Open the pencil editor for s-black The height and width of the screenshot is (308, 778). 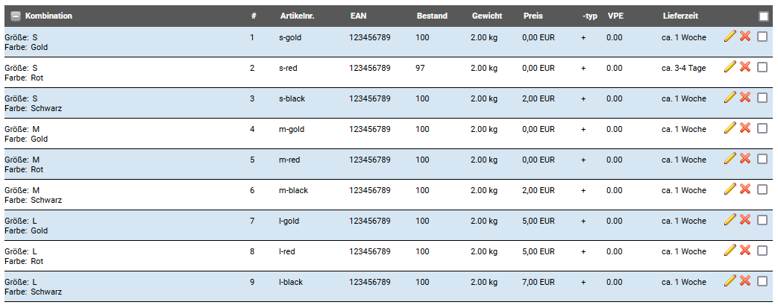tap(730, 97)
